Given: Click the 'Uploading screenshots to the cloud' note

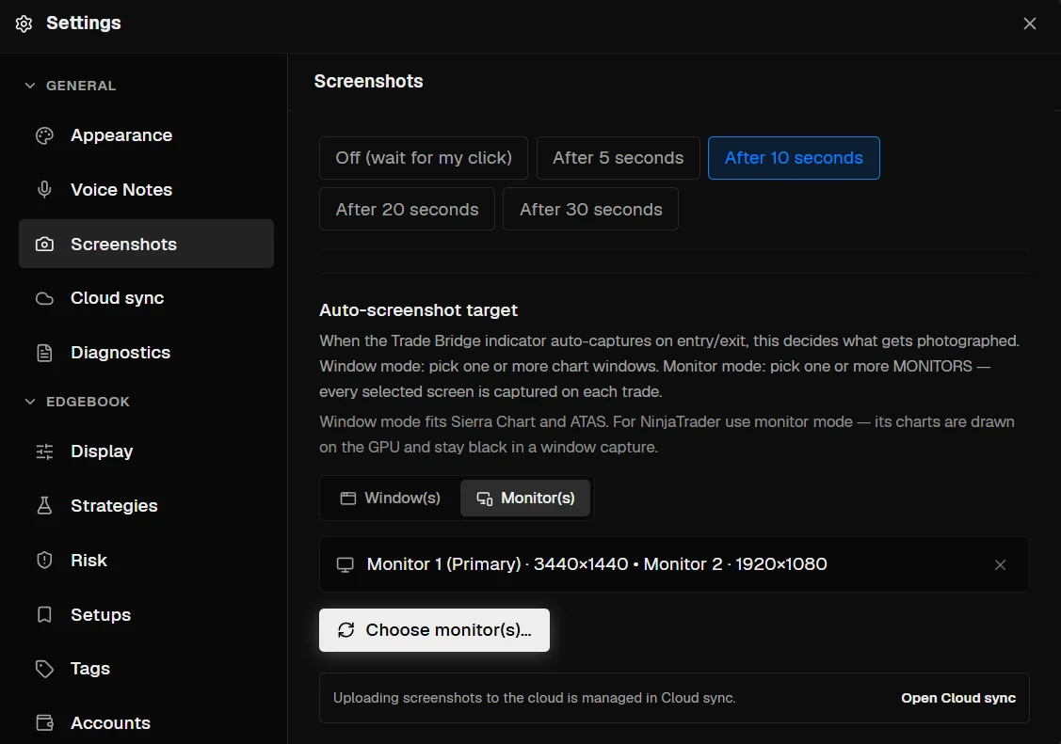Looking at the screenshot, I should pyautogui.click(x=535, y=698).
